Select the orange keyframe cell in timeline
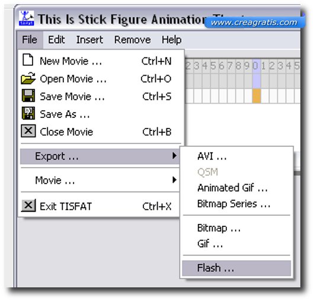 (x=257, y=96)
